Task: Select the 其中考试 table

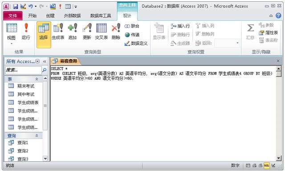Action: click(23, 94)
